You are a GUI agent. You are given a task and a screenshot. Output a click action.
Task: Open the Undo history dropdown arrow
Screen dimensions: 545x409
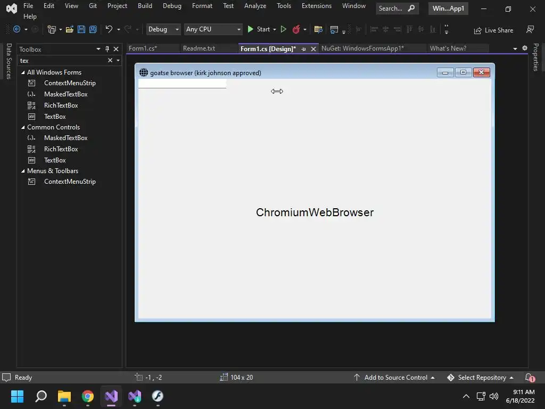point(119,30)
